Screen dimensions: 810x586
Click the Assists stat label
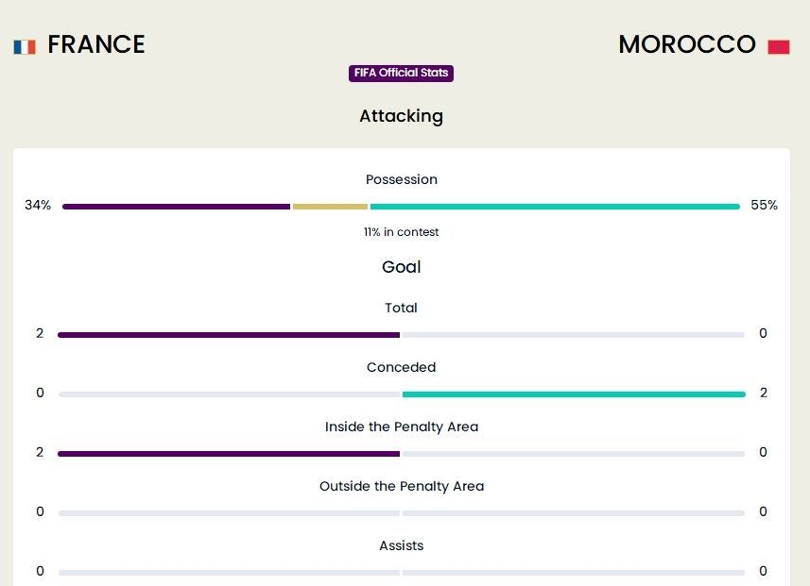401,545
